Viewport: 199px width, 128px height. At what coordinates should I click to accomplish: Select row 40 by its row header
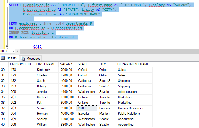(4, 125)
